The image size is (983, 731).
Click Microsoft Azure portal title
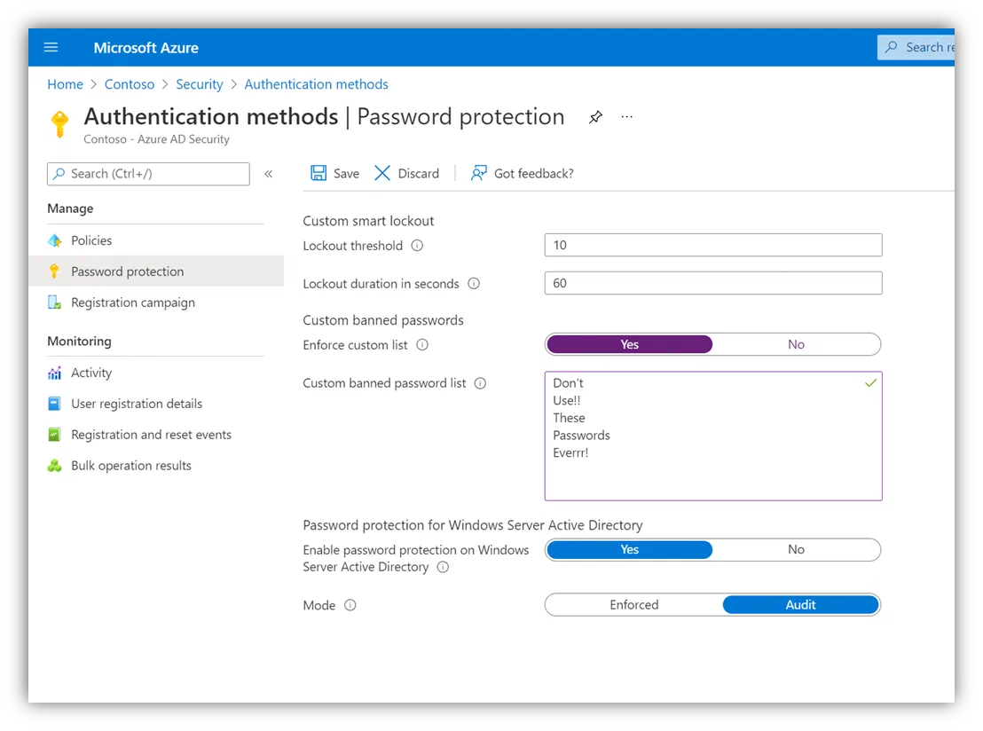pos(146,48)
